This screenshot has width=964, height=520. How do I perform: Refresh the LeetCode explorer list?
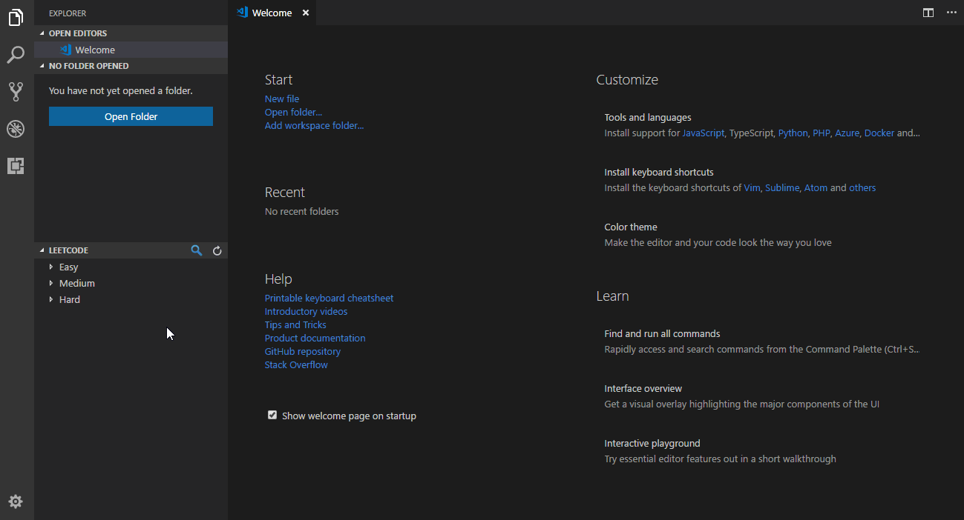217,250
